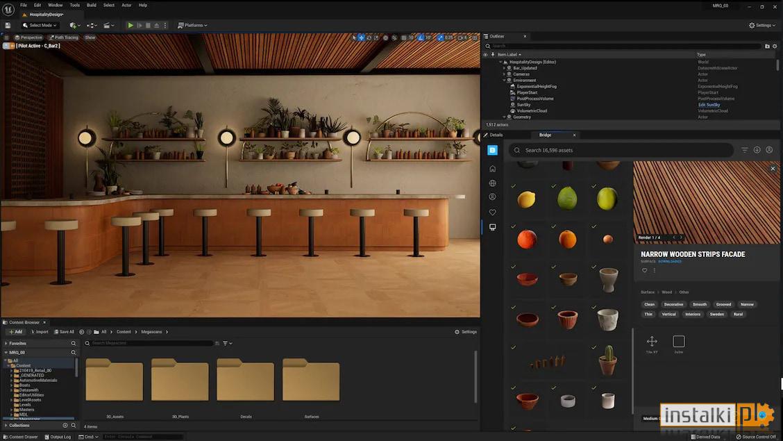Open the Content Drawer from status bar

point(20,437)
